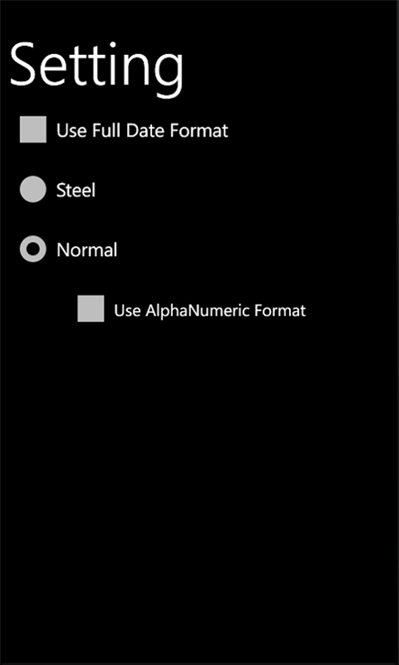
Task: Select the Steel radio button
Action: [x=33, y=189]
